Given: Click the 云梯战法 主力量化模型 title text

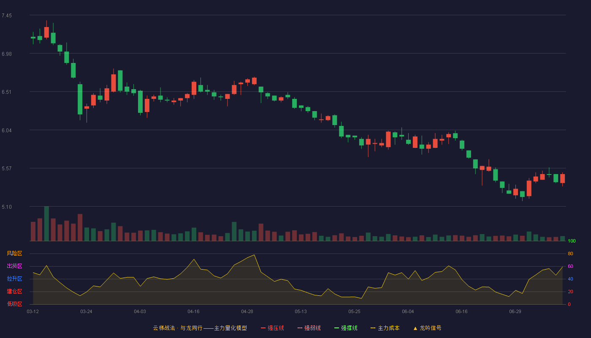Looking at the screenshot, I should coord(200,328).
